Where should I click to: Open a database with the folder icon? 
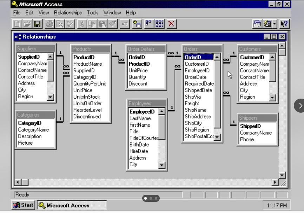pyautogui.click(x=27, y=24)
